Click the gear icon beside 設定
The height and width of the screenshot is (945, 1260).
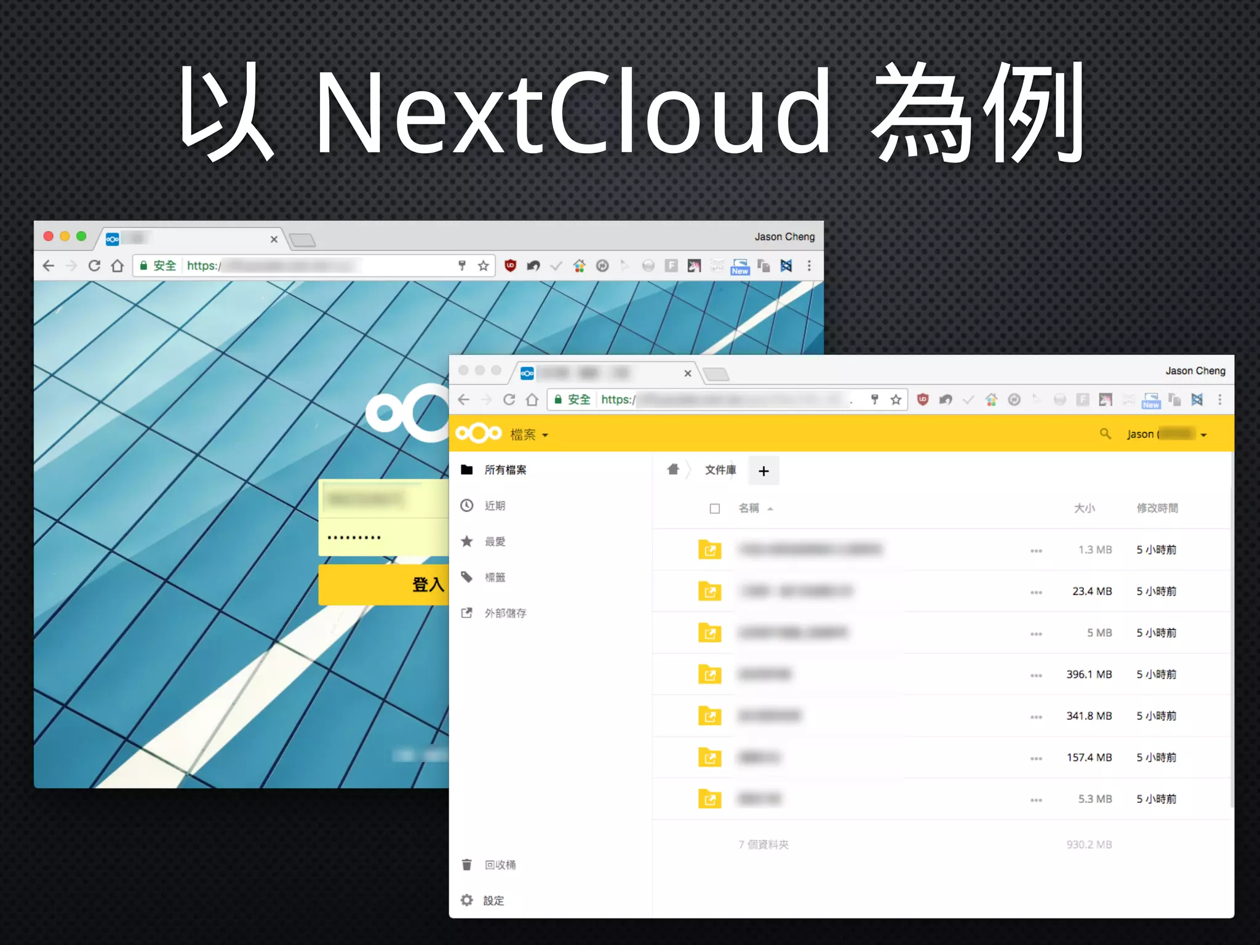[x=467, y=900]
